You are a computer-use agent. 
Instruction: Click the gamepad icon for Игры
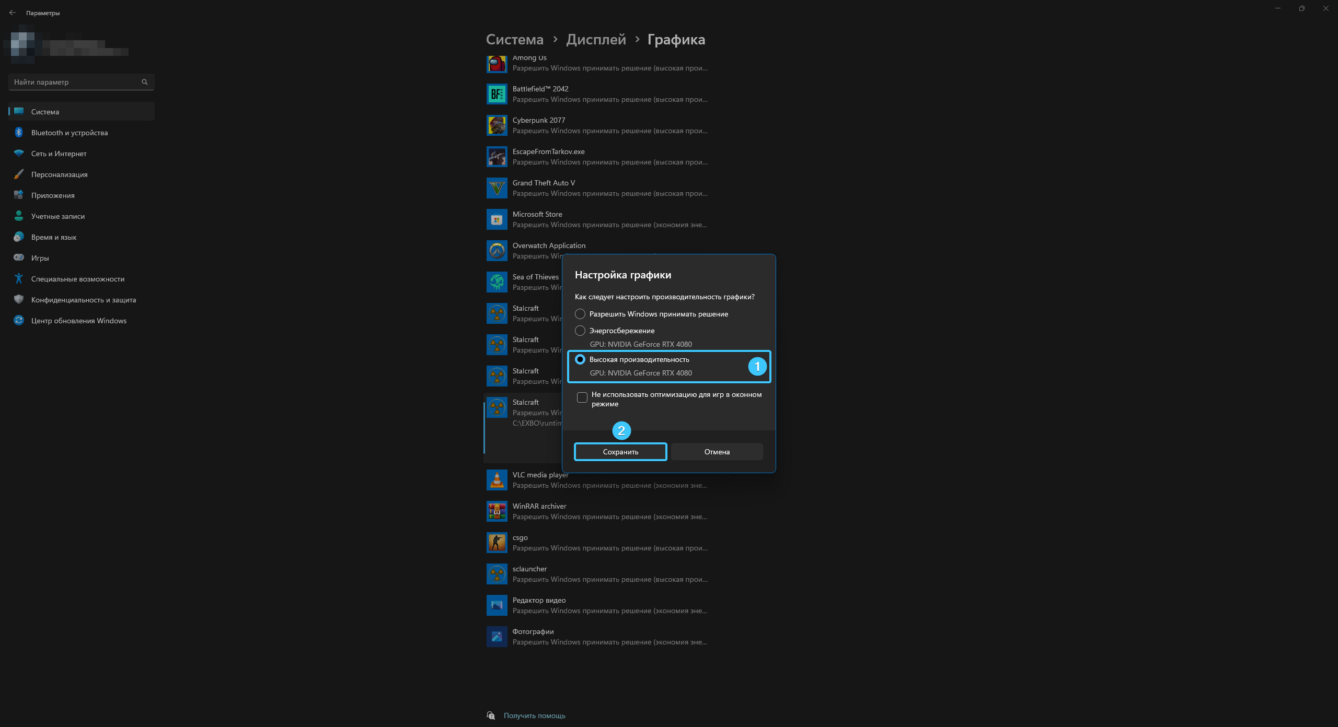(x=19, y=257)
